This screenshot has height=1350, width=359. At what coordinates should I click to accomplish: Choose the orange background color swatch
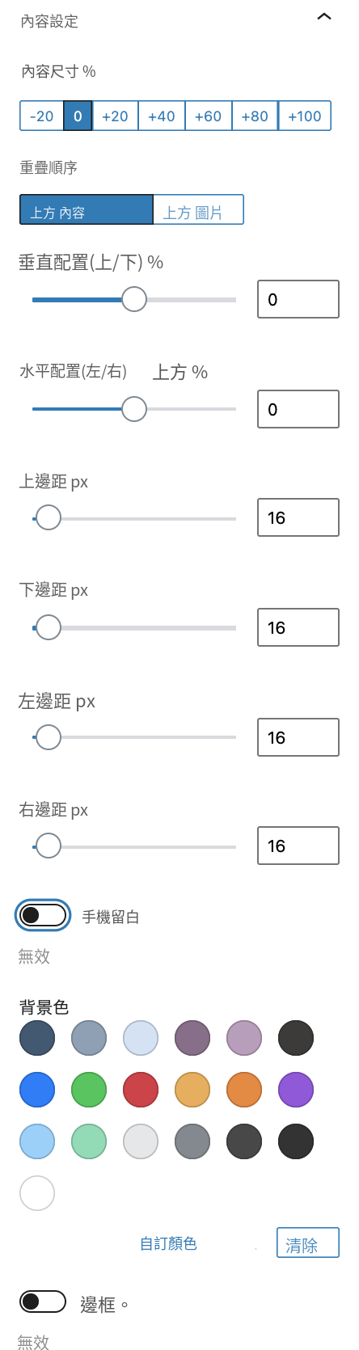coord(244,1090)
